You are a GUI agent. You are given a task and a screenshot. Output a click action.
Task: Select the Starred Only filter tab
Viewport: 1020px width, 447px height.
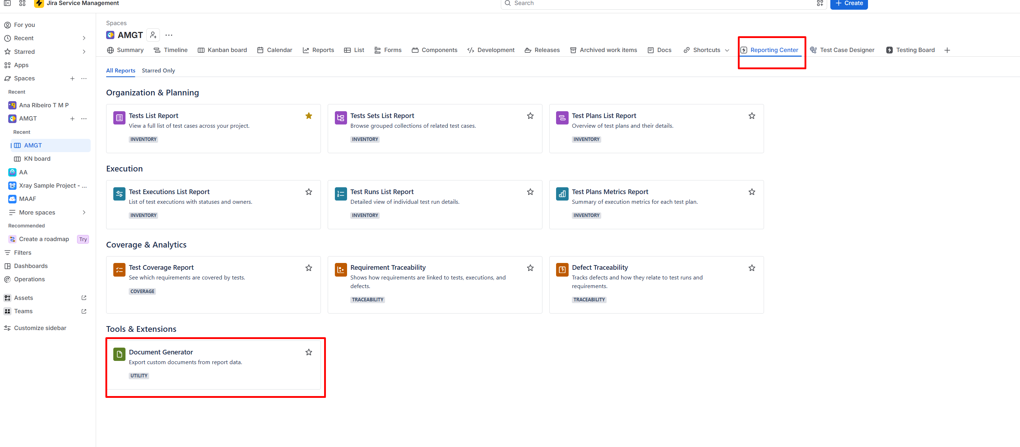click(x=158, y=71)
